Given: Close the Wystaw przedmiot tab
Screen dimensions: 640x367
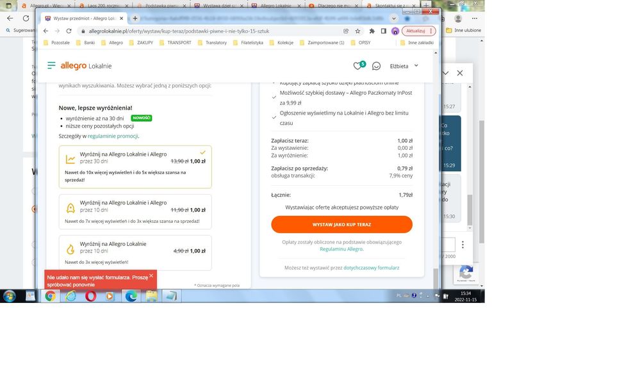Looking at the screenshot, I should [x=121, y=19].
